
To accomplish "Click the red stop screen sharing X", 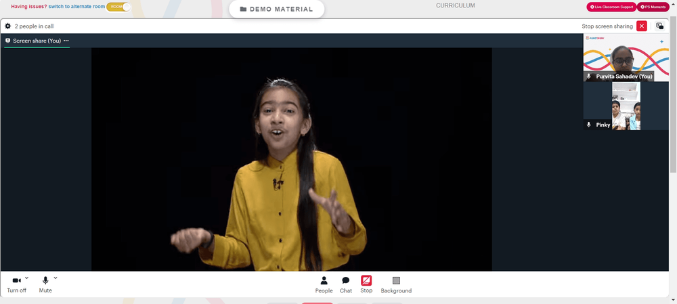I will pyautogui.click(x=642, y=26).
